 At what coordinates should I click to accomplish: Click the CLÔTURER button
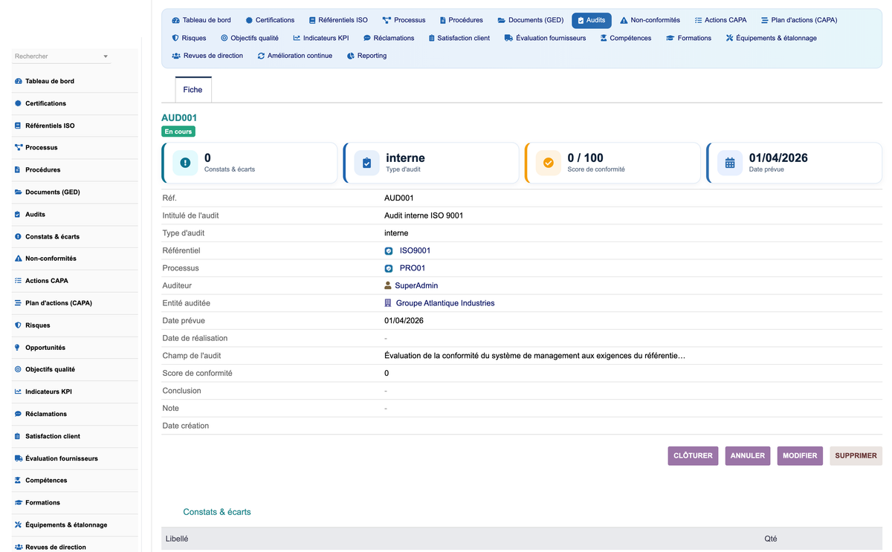pyautogui.click(x=693, y=455)
